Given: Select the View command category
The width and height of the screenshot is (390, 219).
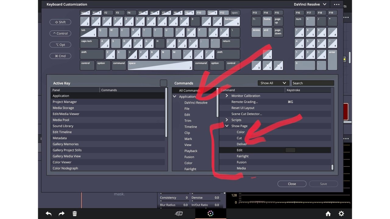Looking at the screenshot, I should click(x=188, y=145).
